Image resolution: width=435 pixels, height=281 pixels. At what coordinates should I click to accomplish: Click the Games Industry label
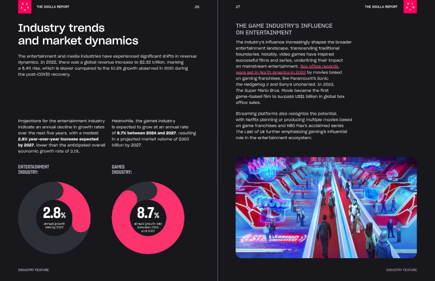pos(122,170)
